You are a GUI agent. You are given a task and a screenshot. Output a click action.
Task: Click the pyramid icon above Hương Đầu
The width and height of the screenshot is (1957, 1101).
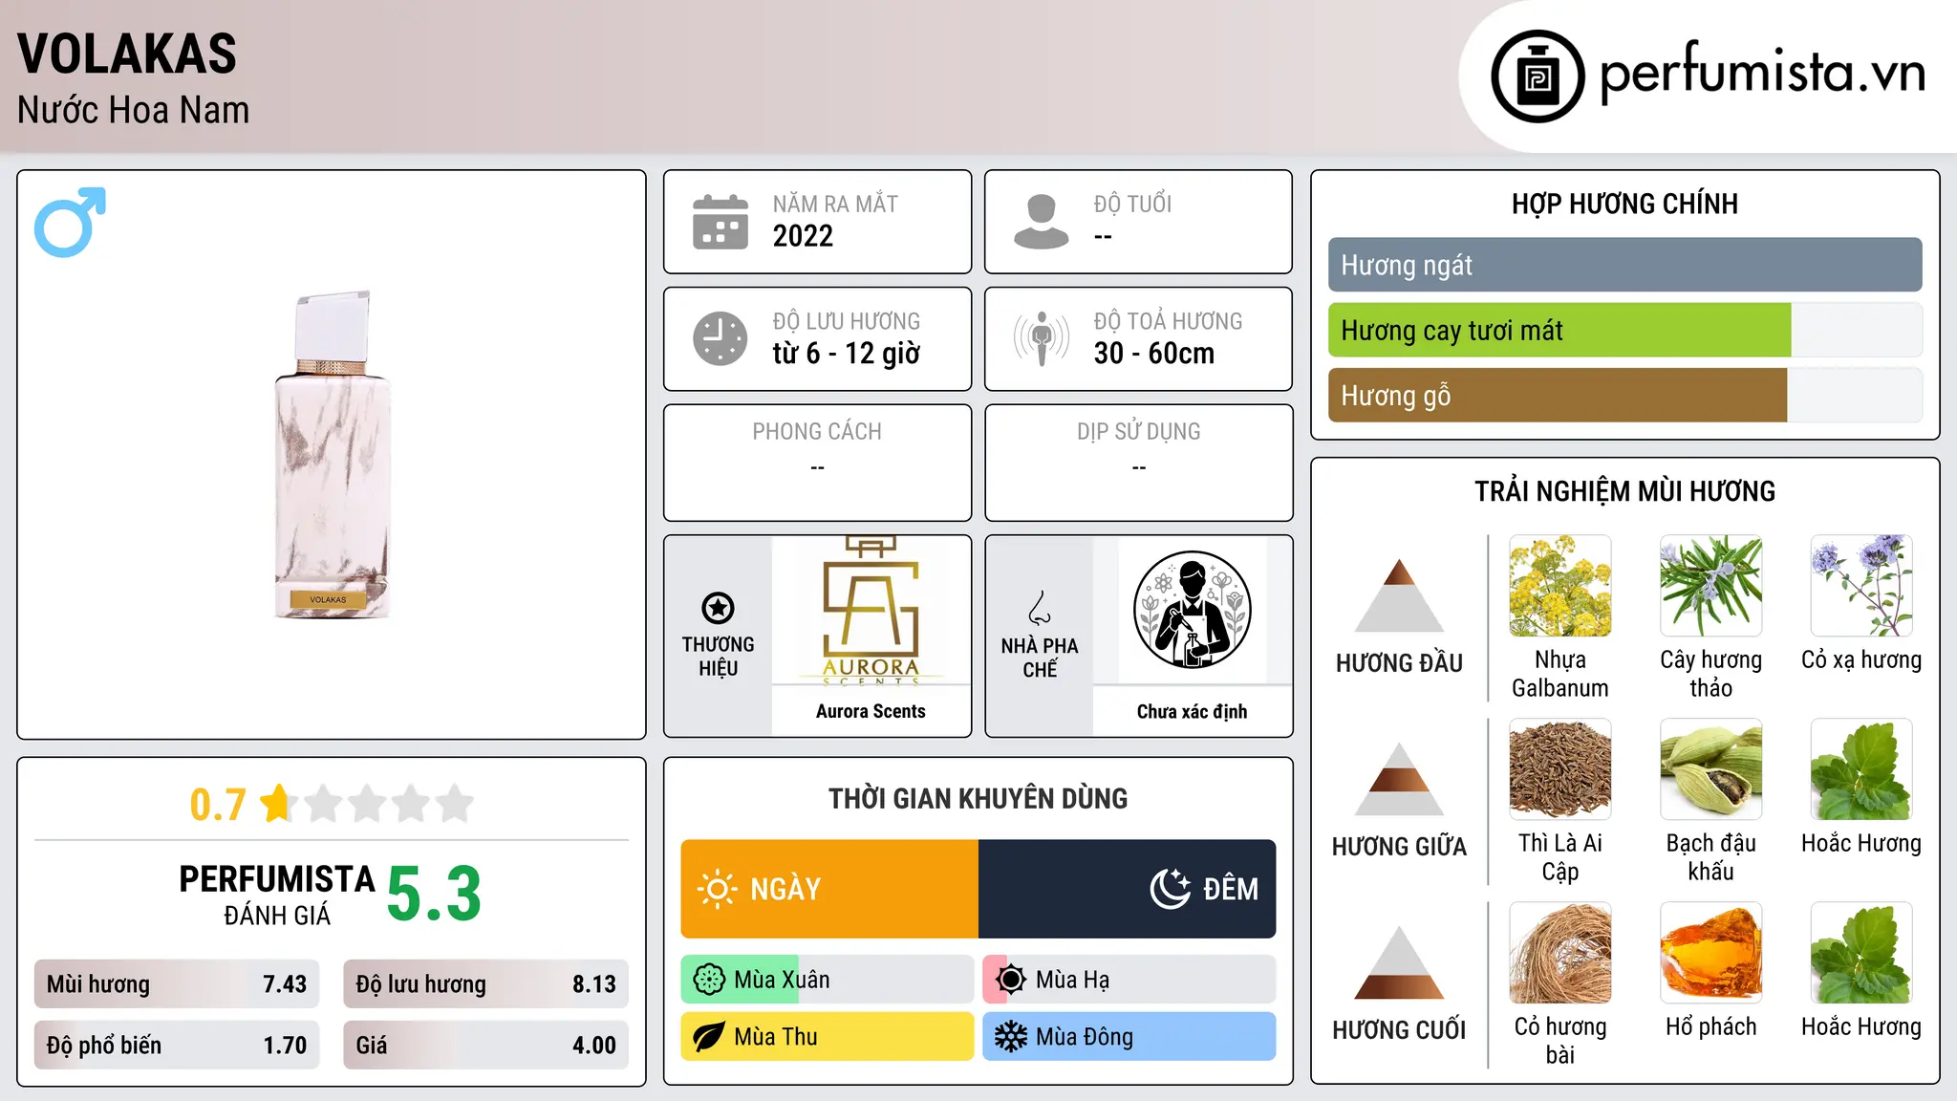coord(1399,595)
